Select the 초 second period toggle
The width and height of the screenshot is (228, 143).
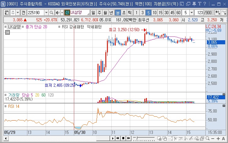point(124,13)
